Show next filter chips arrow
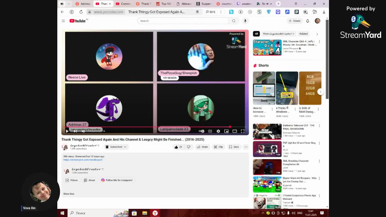The image size is (386, 217). [x=317, y=34]
